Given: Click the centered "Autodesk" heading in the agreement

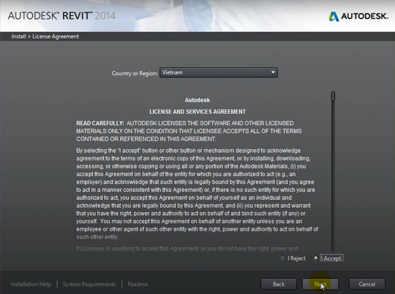Looking at the screenshot, I should pos(197,100).
